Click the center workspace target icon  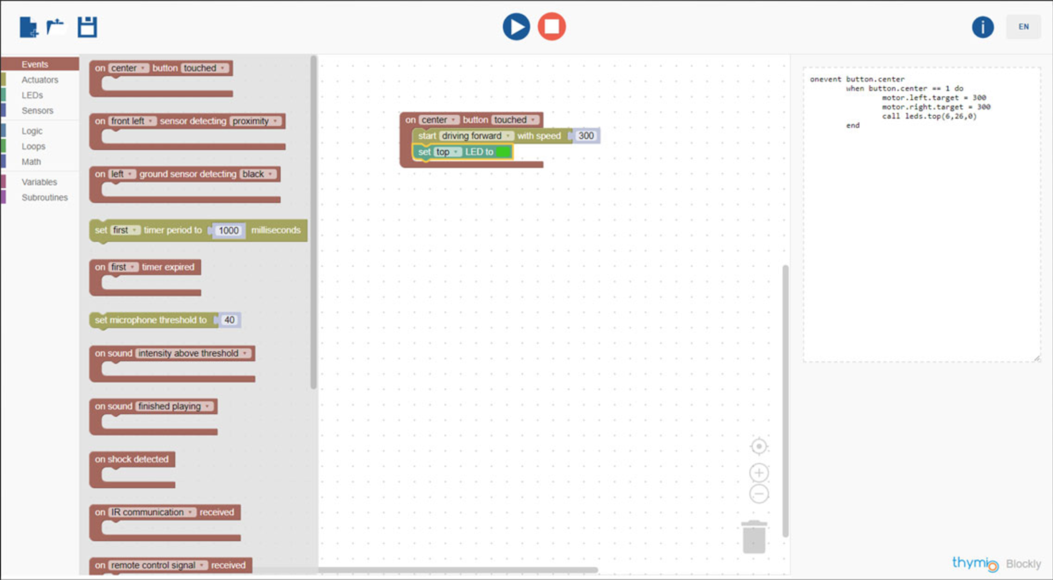tap(759, 446)
